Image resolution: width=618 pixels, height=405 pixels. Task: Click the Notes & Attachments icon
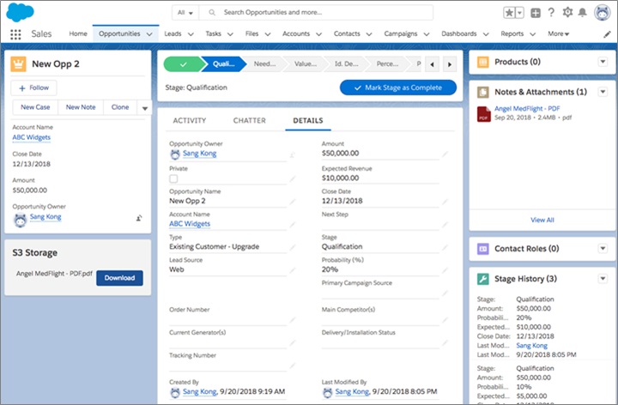482,92
